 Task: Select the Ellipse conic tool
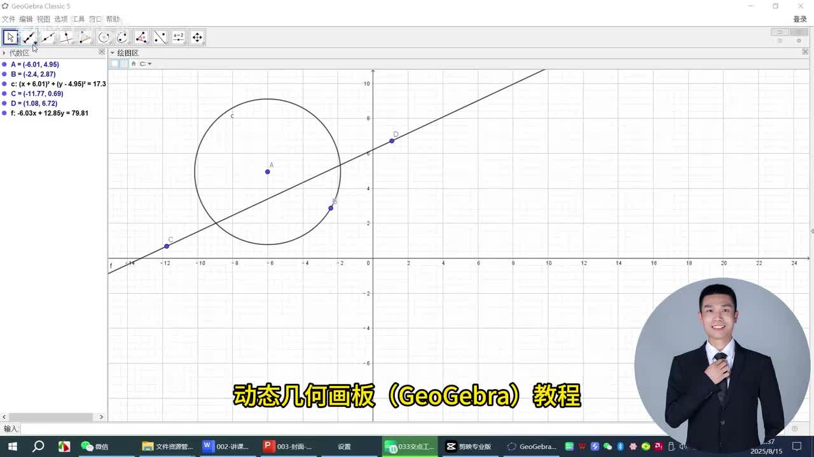point(123,37)
